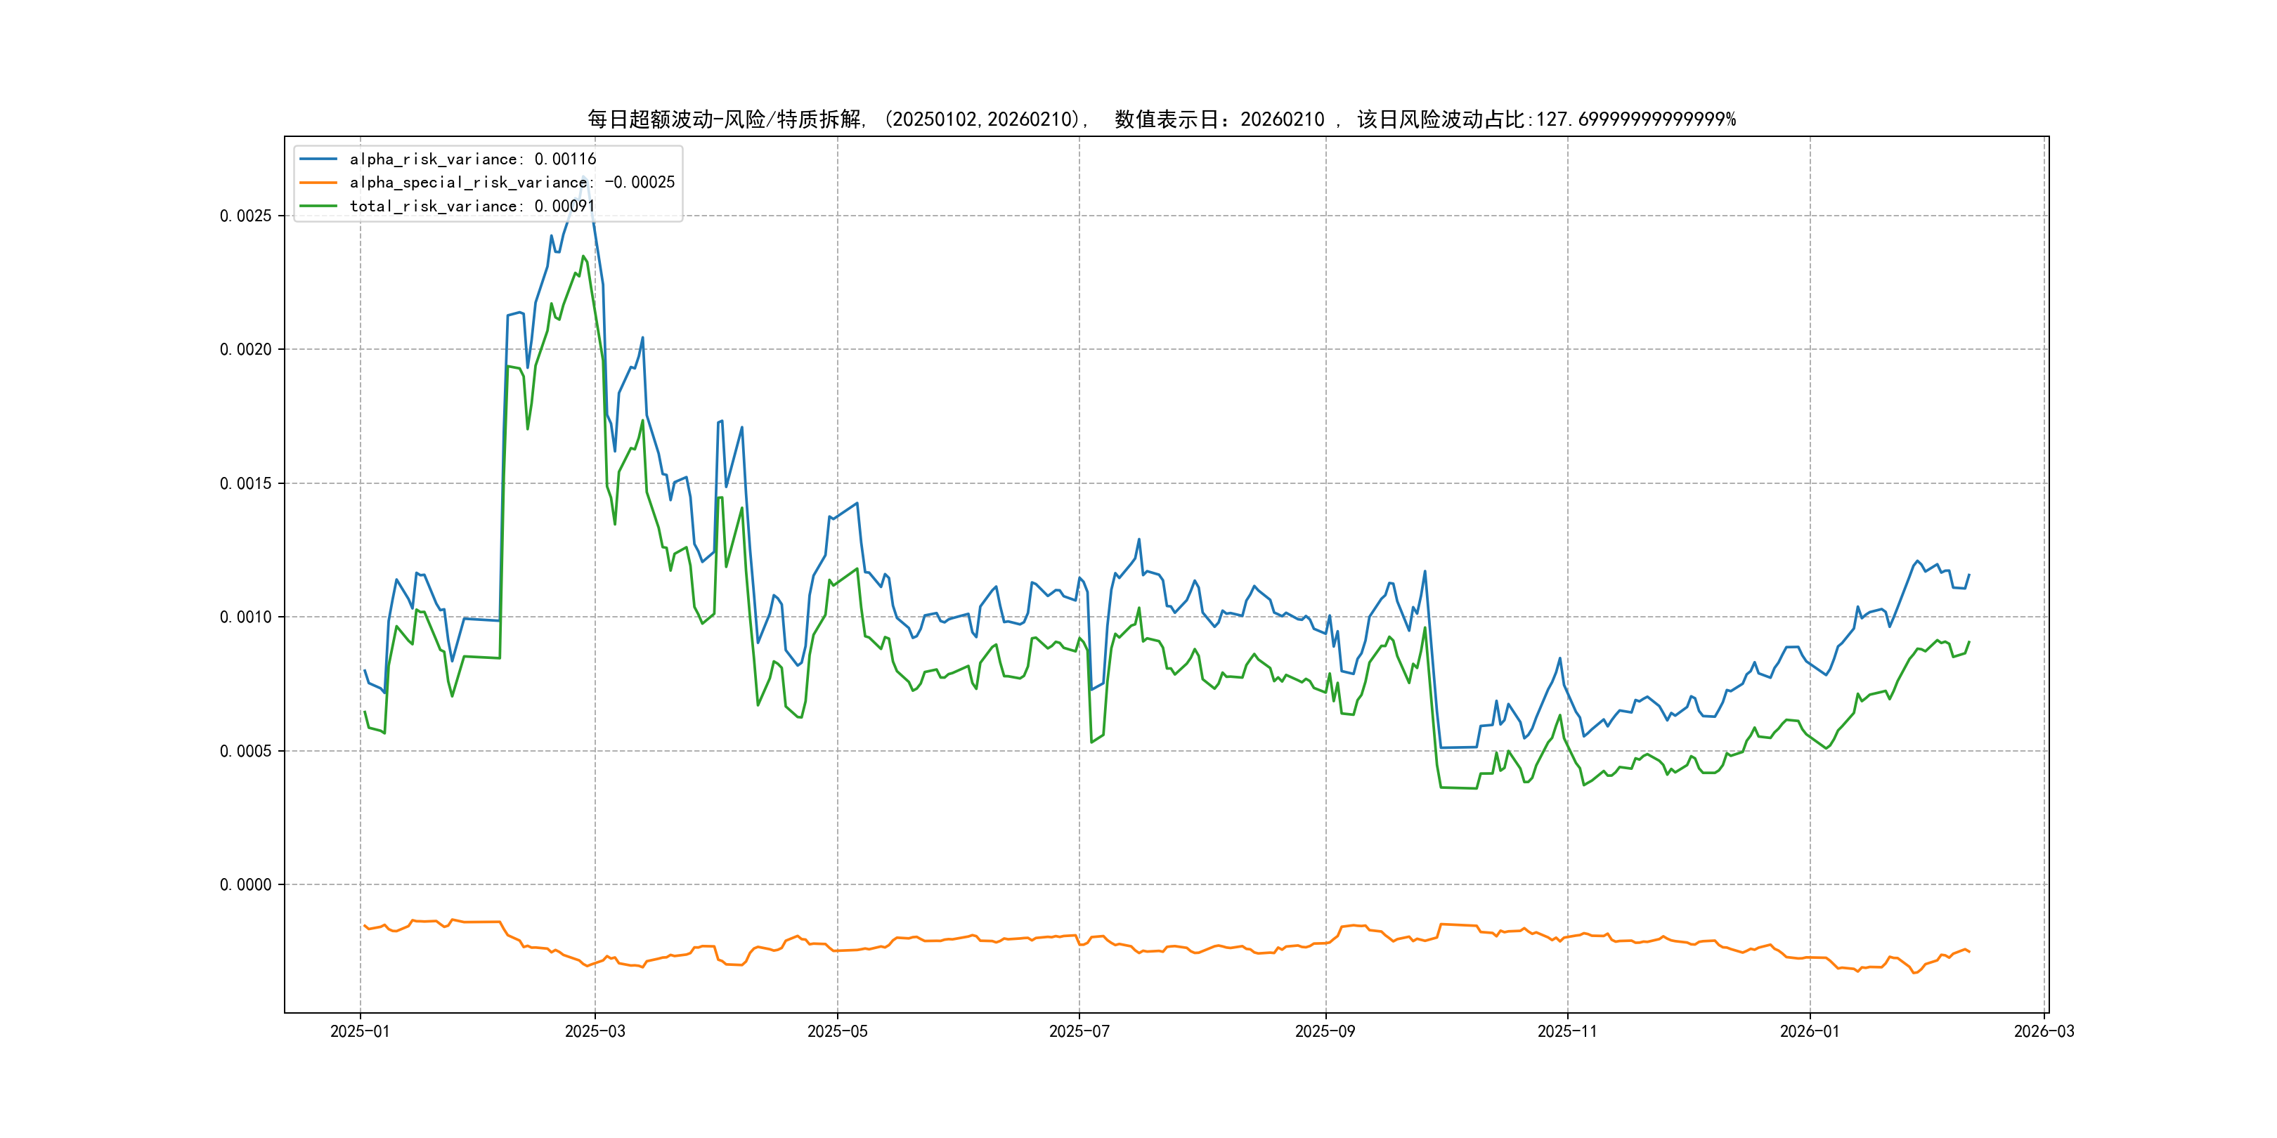
Task: Click the 0.0000 y-axis tick label
Action: tap(246, 884)
